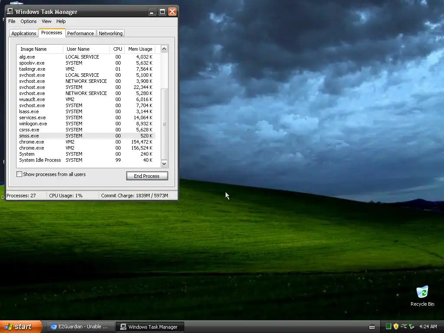Viewport: 444px width, 333px height.
Task: Select the smss.exe process
Action: point(86,136)
